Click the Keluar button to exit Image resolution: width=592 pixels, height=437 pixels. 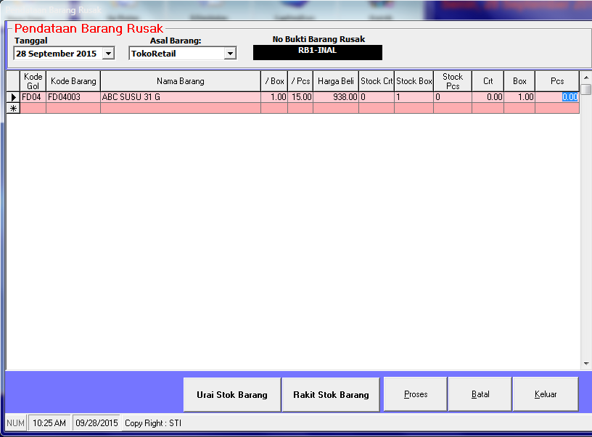545,394
